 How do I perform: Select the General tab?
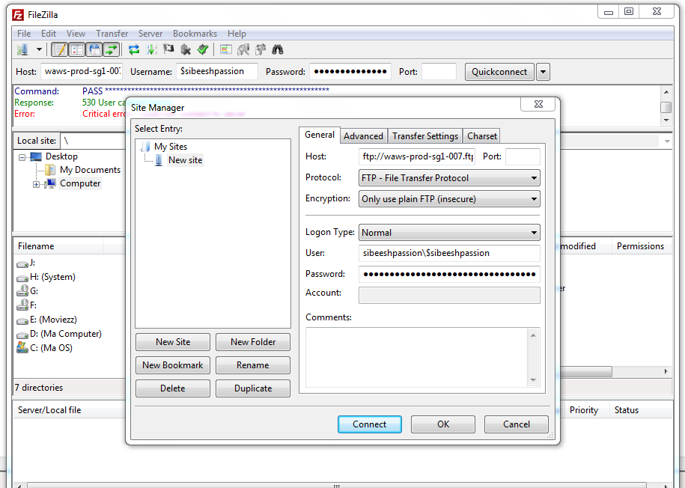(320, 135)
